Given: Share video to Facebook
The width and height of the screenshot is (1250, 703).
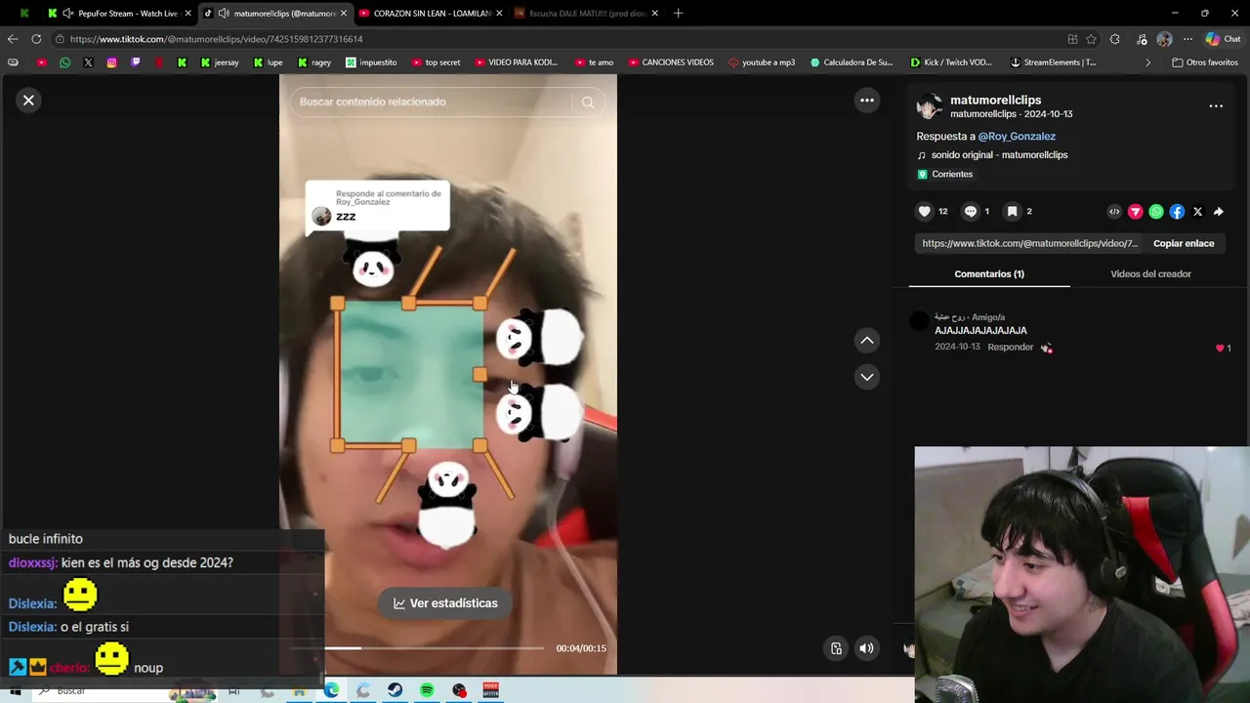Looking at the screenshot, I should point(1177,211).
